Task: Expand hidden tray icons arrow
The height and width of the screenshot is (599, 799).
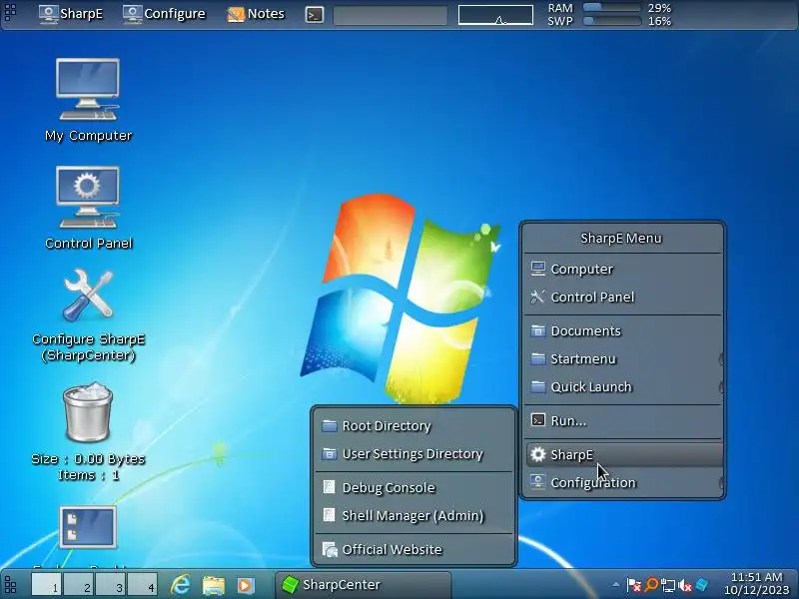Action: point(616,585)
